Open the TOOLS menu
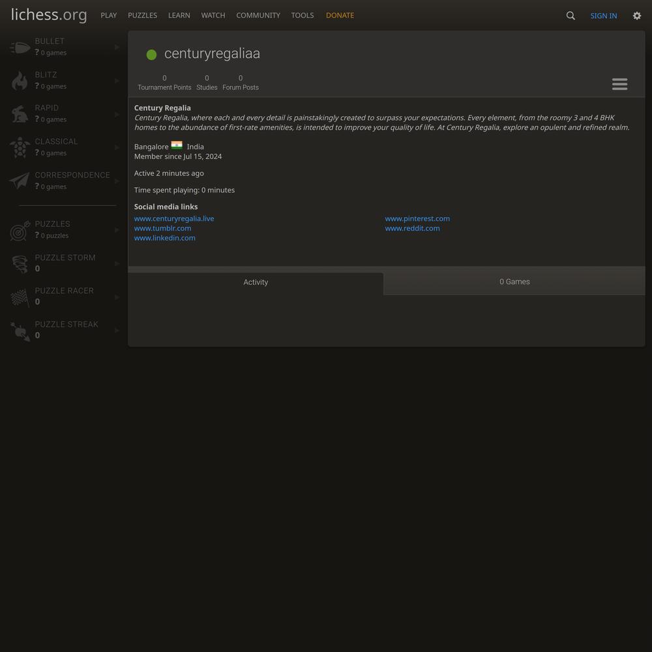Viewport: 652px width, 652px height. (303, 16)
